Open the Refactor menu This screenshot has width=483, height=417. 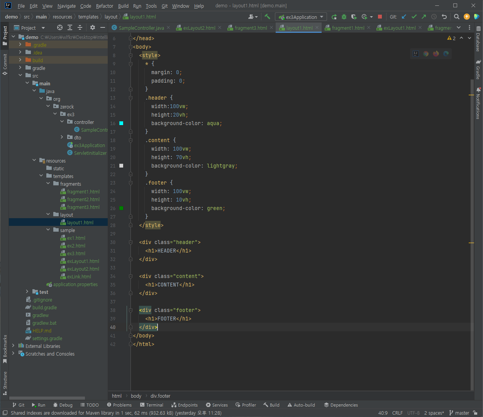tap(105, 6)
